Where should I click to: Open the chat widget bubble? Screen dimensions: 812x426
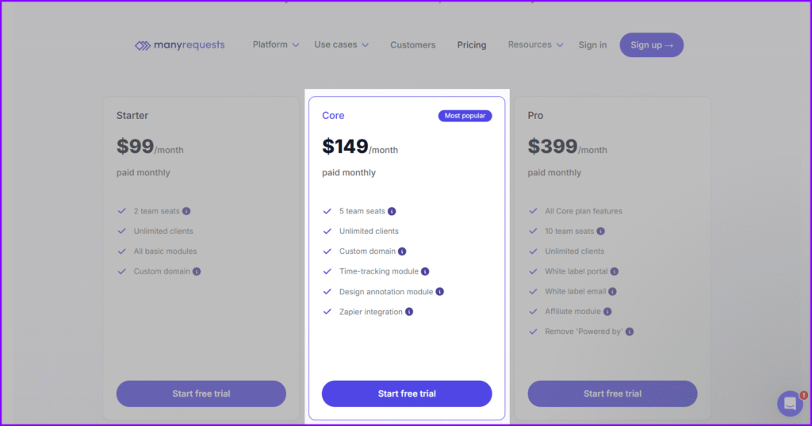(790, 403)
